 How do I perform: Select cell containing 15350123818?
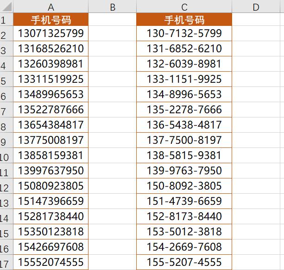pos(50,232)
